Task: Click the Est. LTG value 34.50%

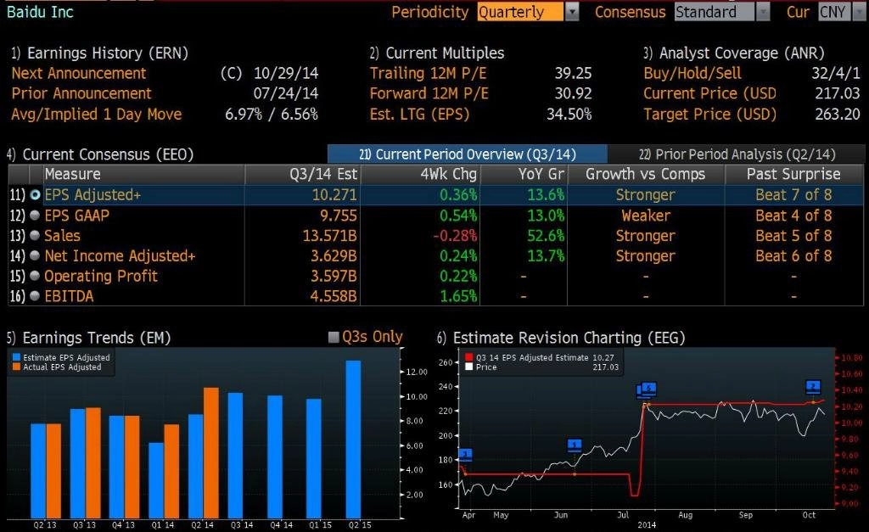Action: [x=569, y=115]
